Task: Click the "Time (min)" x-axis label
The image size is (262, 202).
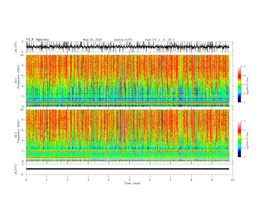Action: [x=132, y=183]
